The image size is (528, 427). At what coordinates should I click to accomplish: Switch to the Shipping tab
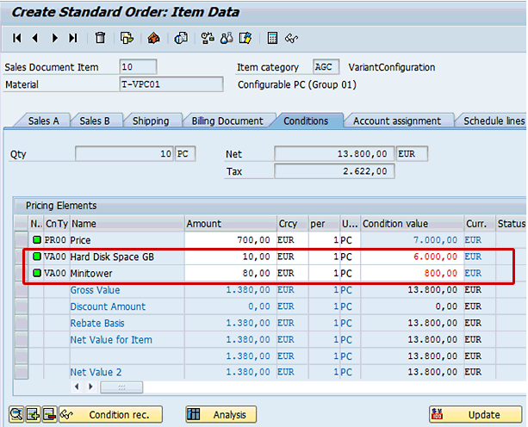click(150, 121)
